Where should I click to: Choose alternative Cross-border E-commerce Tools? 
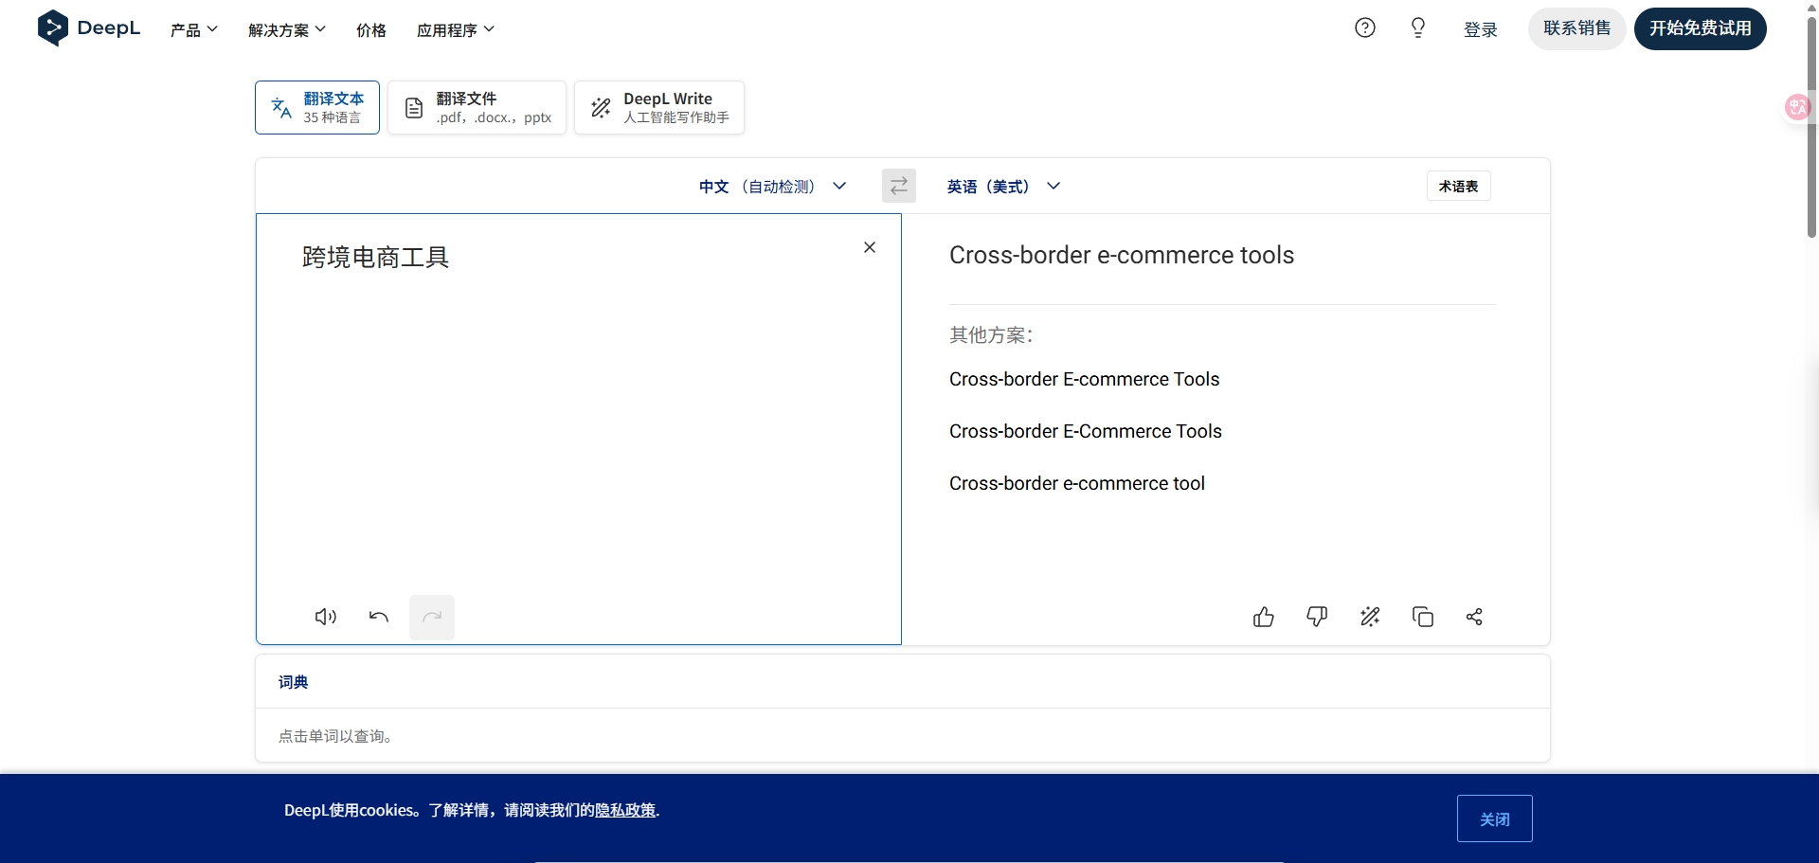pos(1084,379)
